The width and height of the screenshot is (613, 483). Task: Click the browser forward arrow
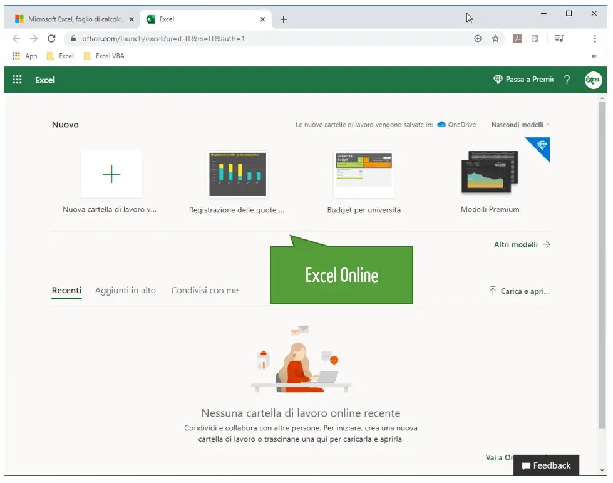point(34,38)
